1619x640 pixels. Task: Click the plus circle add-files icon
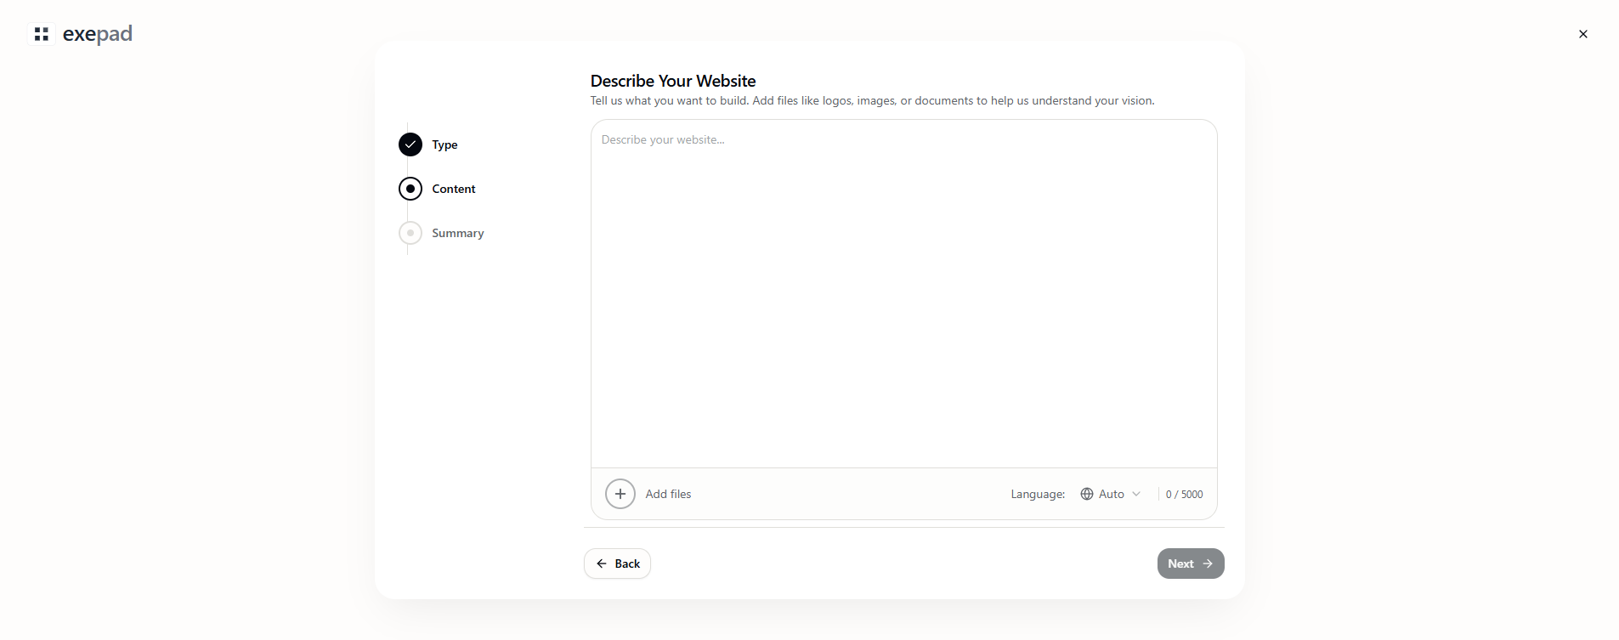point(620,494)
